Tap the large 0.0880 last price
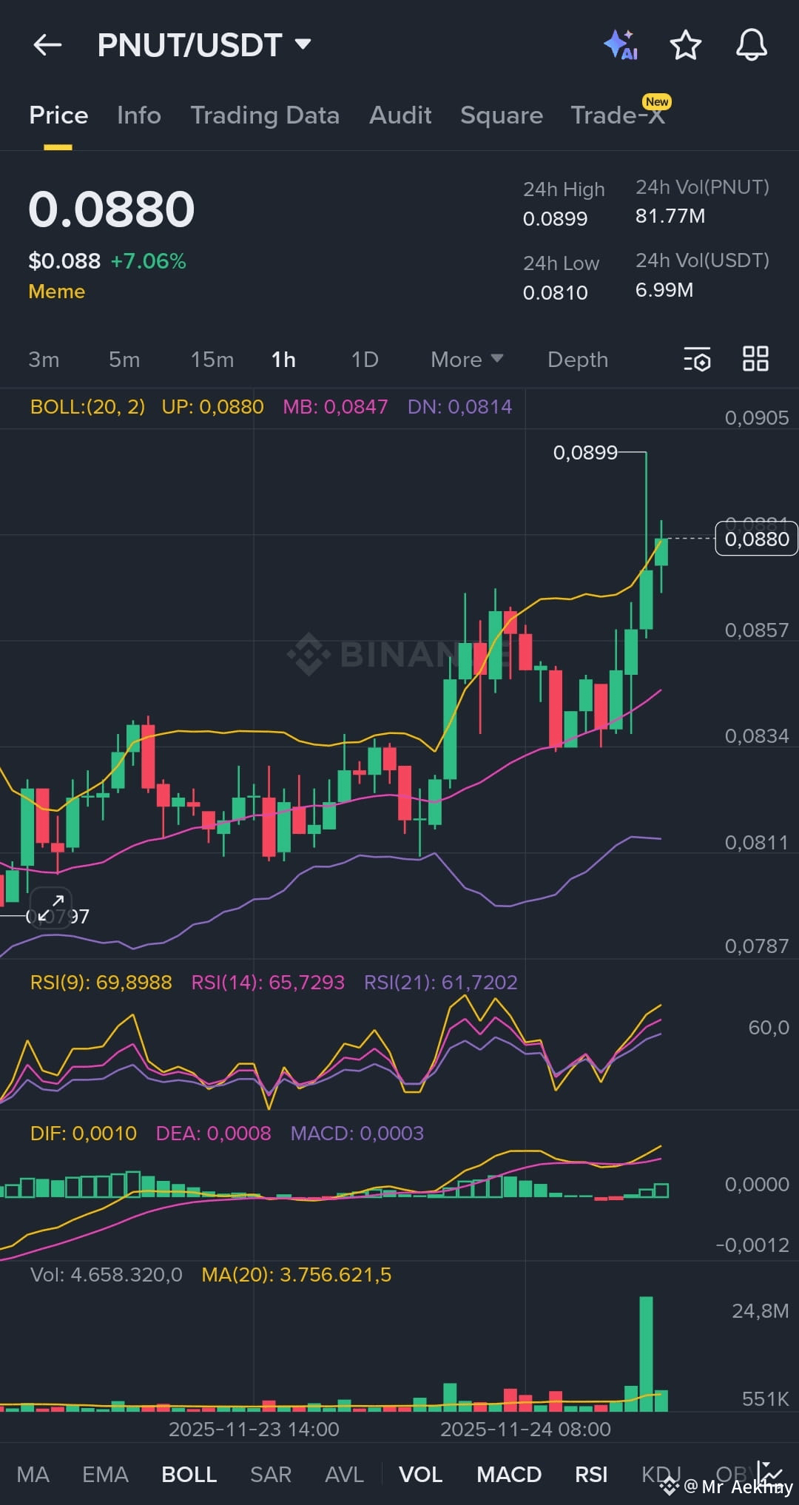Viewport: 799px width, 1505px height. pos(112,209)
